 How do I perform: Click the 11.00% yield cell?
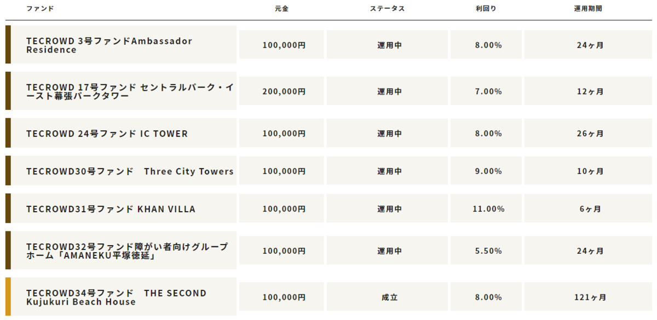[486, 209]
